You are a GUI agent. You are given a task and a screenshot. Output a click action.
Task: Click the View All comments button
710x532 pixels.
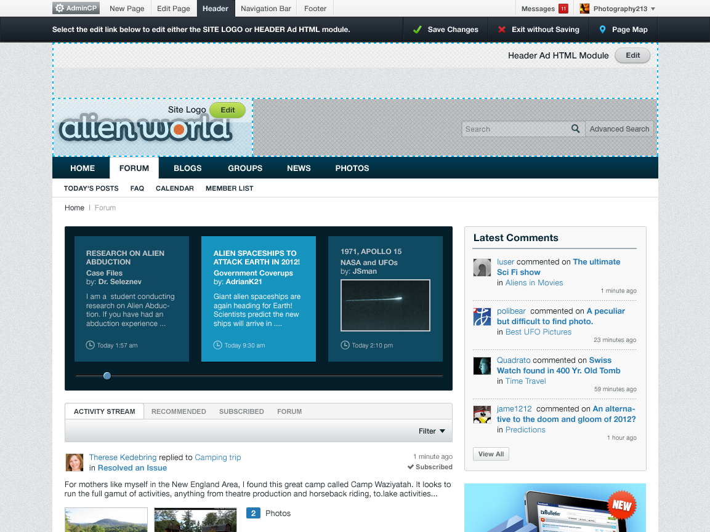click(491, 454)
